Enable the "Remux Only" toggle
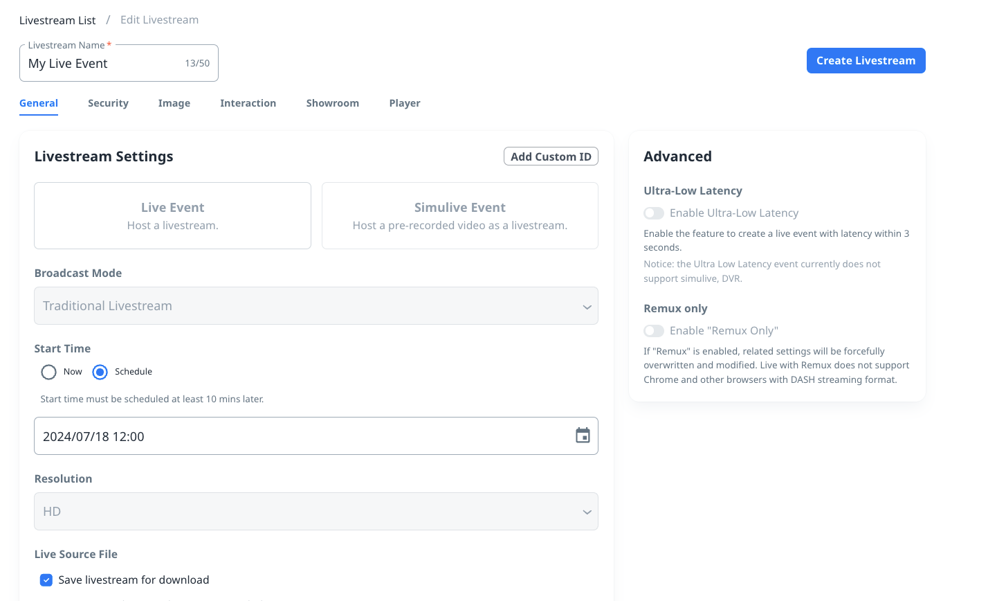 tap(654, 331)
